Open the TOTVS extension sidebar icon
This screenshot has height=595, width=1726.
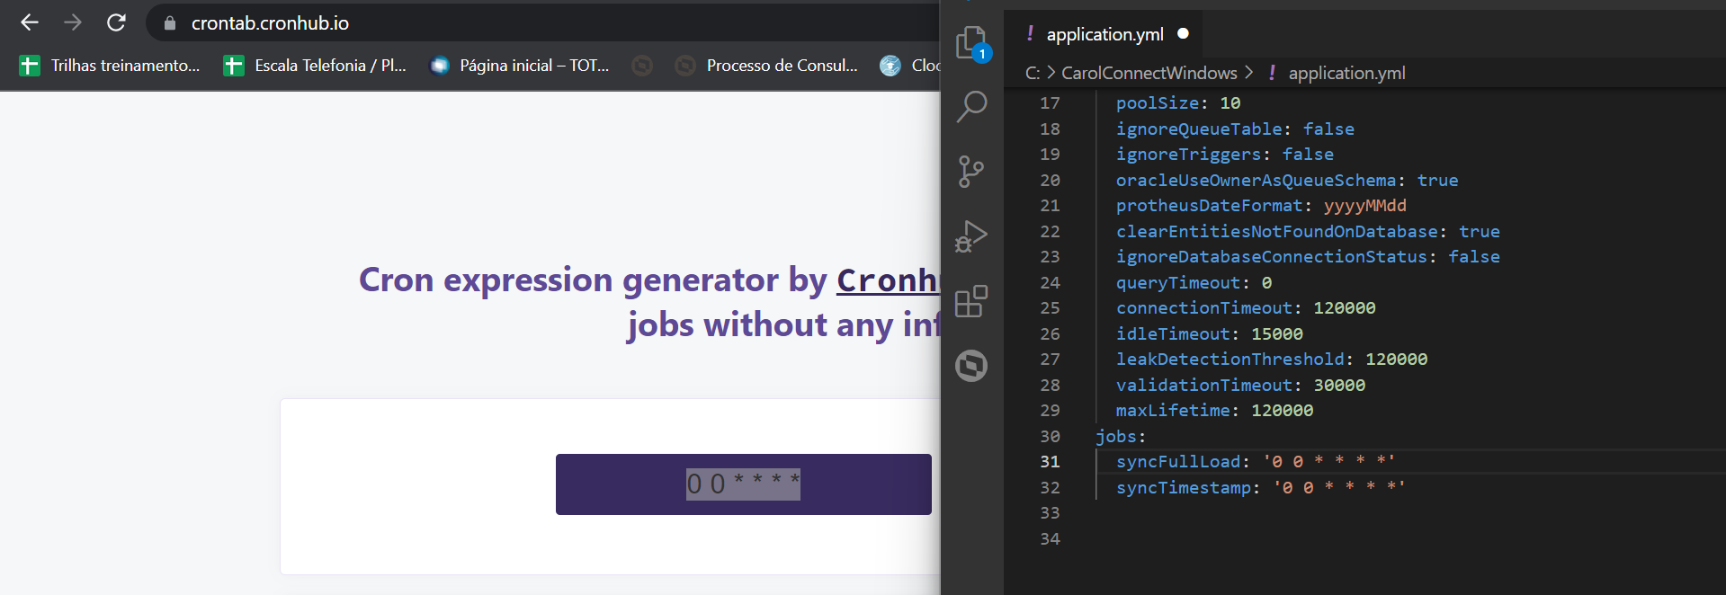pyautogui.click(x=971, y=366)
